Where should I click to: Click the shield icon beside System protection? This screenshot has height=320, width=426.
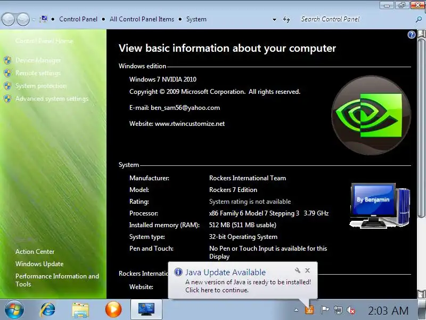pos(7,86)
